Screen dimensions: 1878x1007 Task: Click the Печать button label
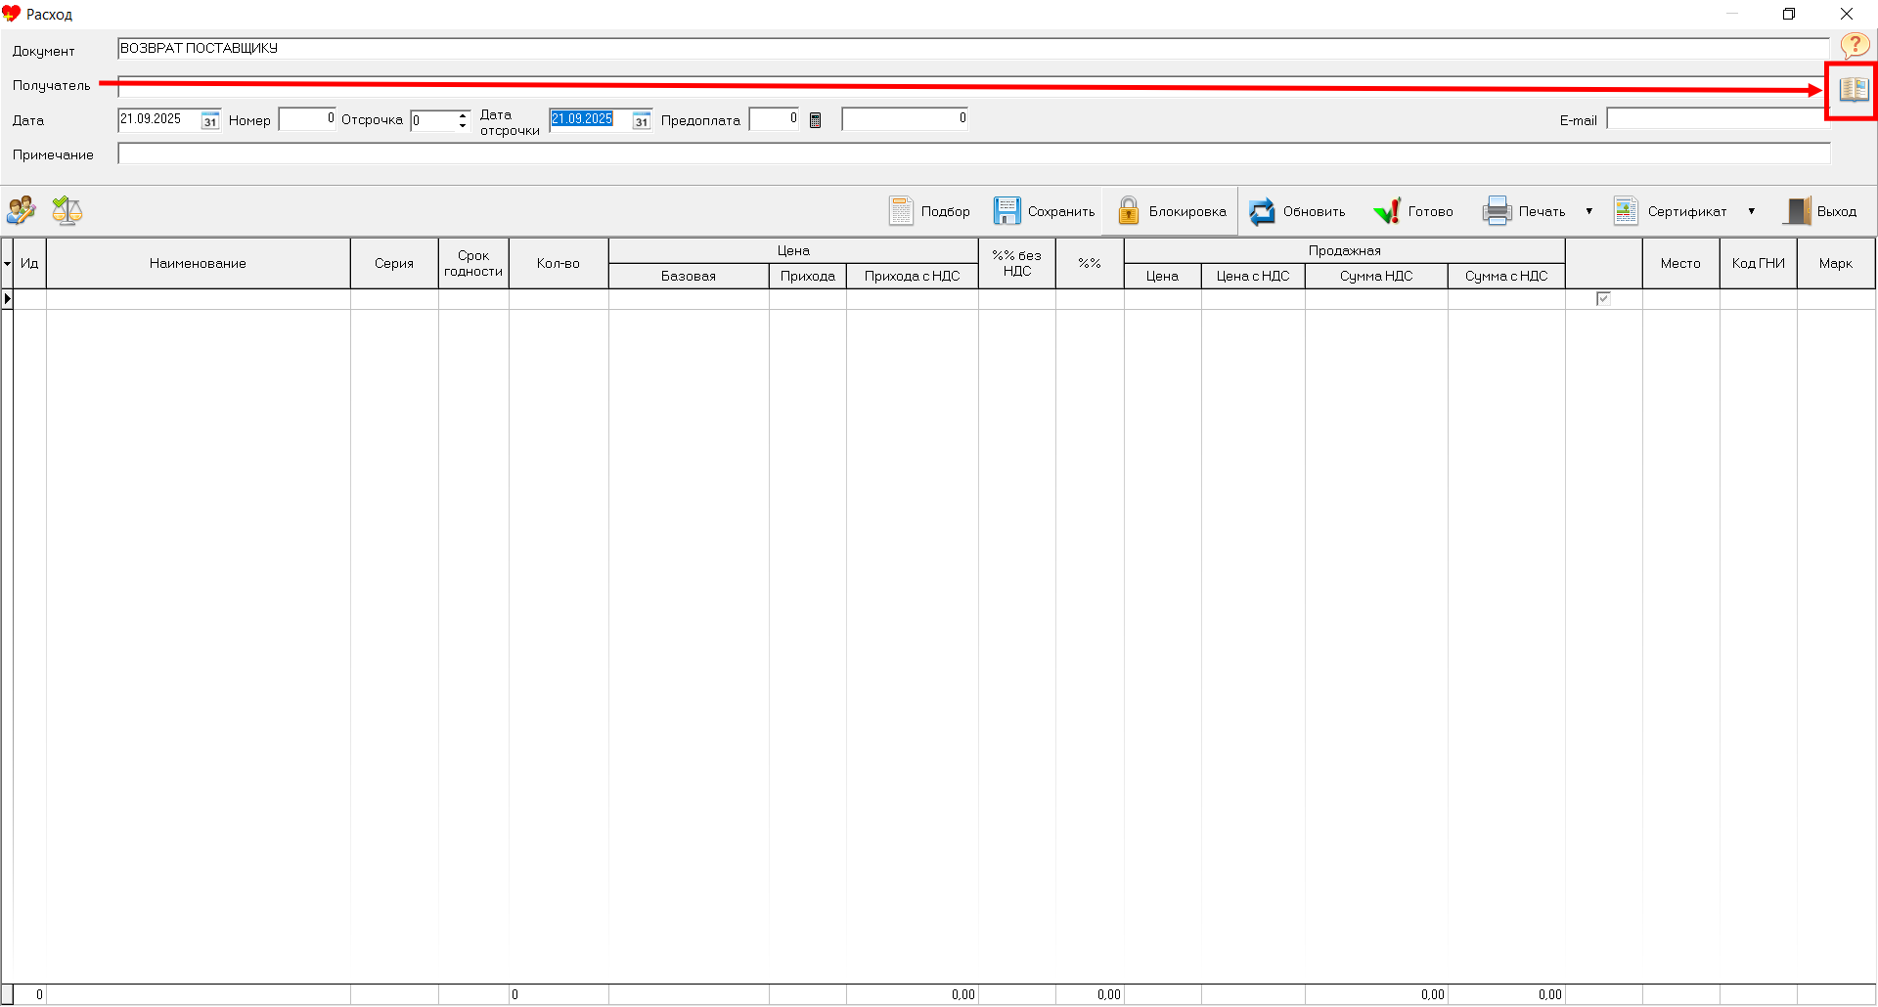(x=1542, y=211)
